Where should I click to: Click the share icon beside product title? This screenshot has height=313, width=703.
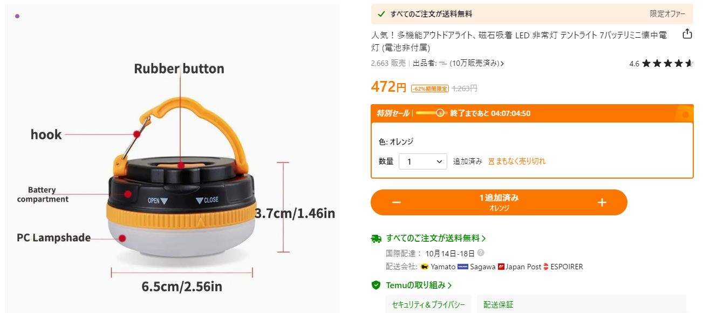[687, 34]
